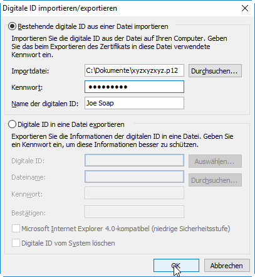Click the 'Name der digitalen ID' field
This screenshot has width=255, height=277.
point(134,103)
